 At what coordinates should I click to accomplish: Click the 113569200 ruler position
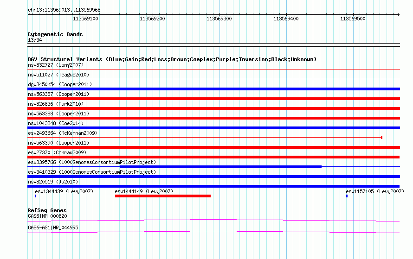tap(152, 19)
